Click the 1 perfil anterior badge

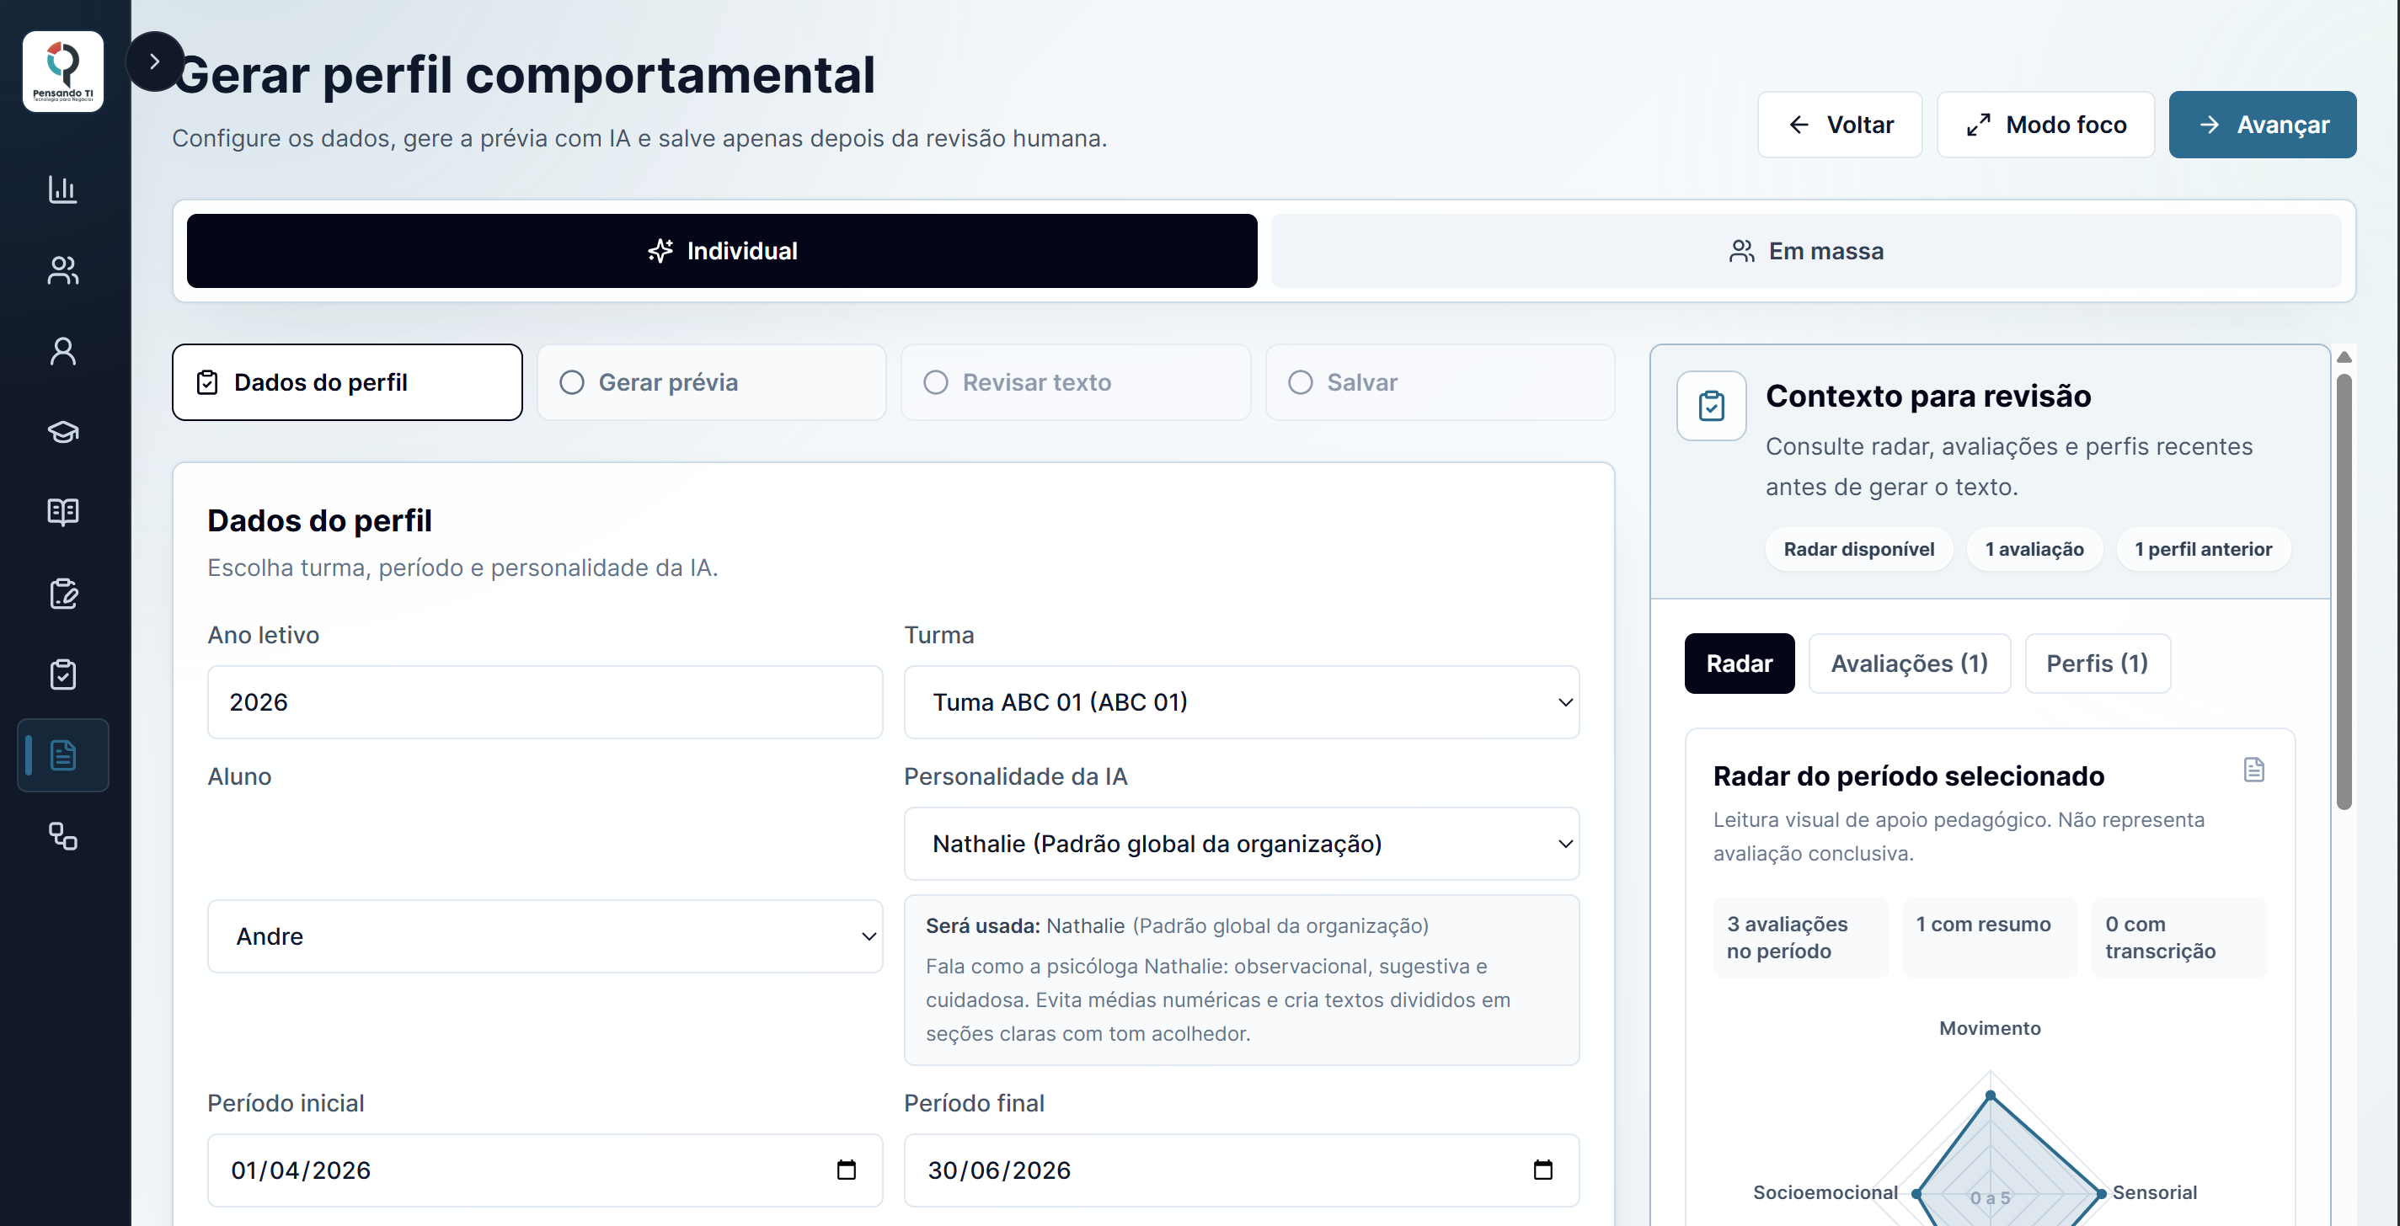[x=2203, y=549]
